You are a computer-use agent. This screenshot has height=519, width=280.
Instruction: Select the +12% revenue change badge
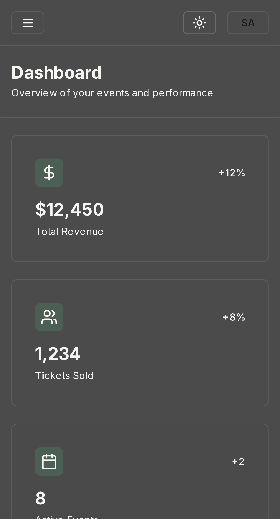point(232,173)
